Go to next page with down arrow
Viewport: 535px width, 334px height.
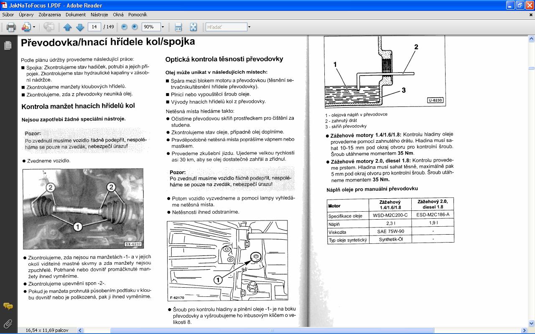click(x=80, y=27)
